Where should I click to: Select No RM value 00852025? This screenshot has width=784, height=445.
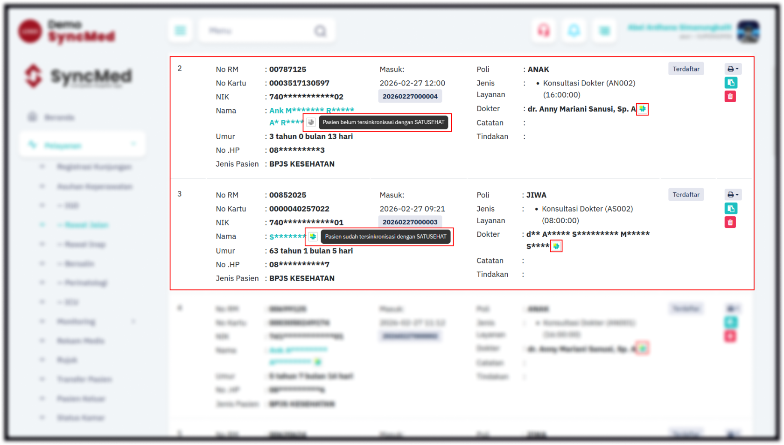[288, 195]
